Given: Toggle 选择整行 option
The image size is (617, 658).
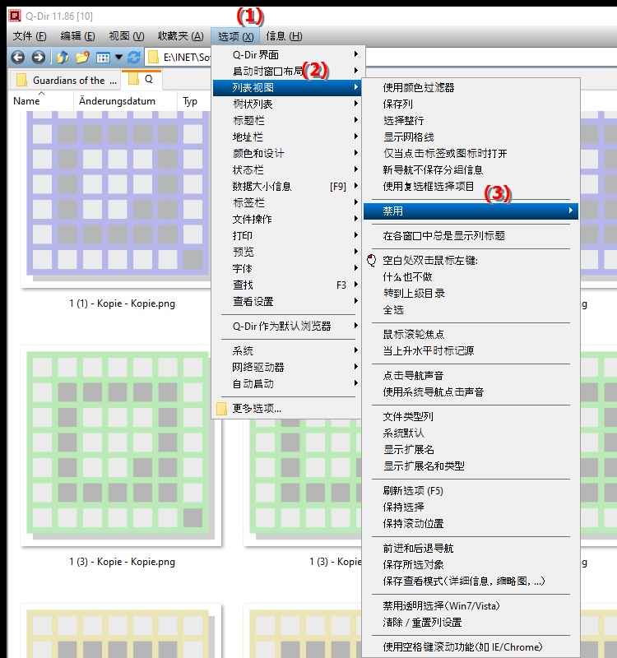Looking at the screenshot, I should point(471,120).
